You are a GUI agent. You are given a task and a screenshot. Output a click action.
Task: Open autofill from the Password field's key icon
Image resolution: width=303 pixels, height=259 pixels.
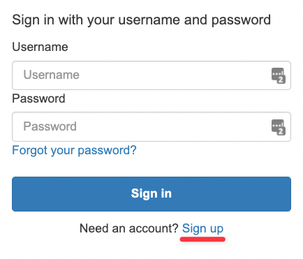click(279, 127)
